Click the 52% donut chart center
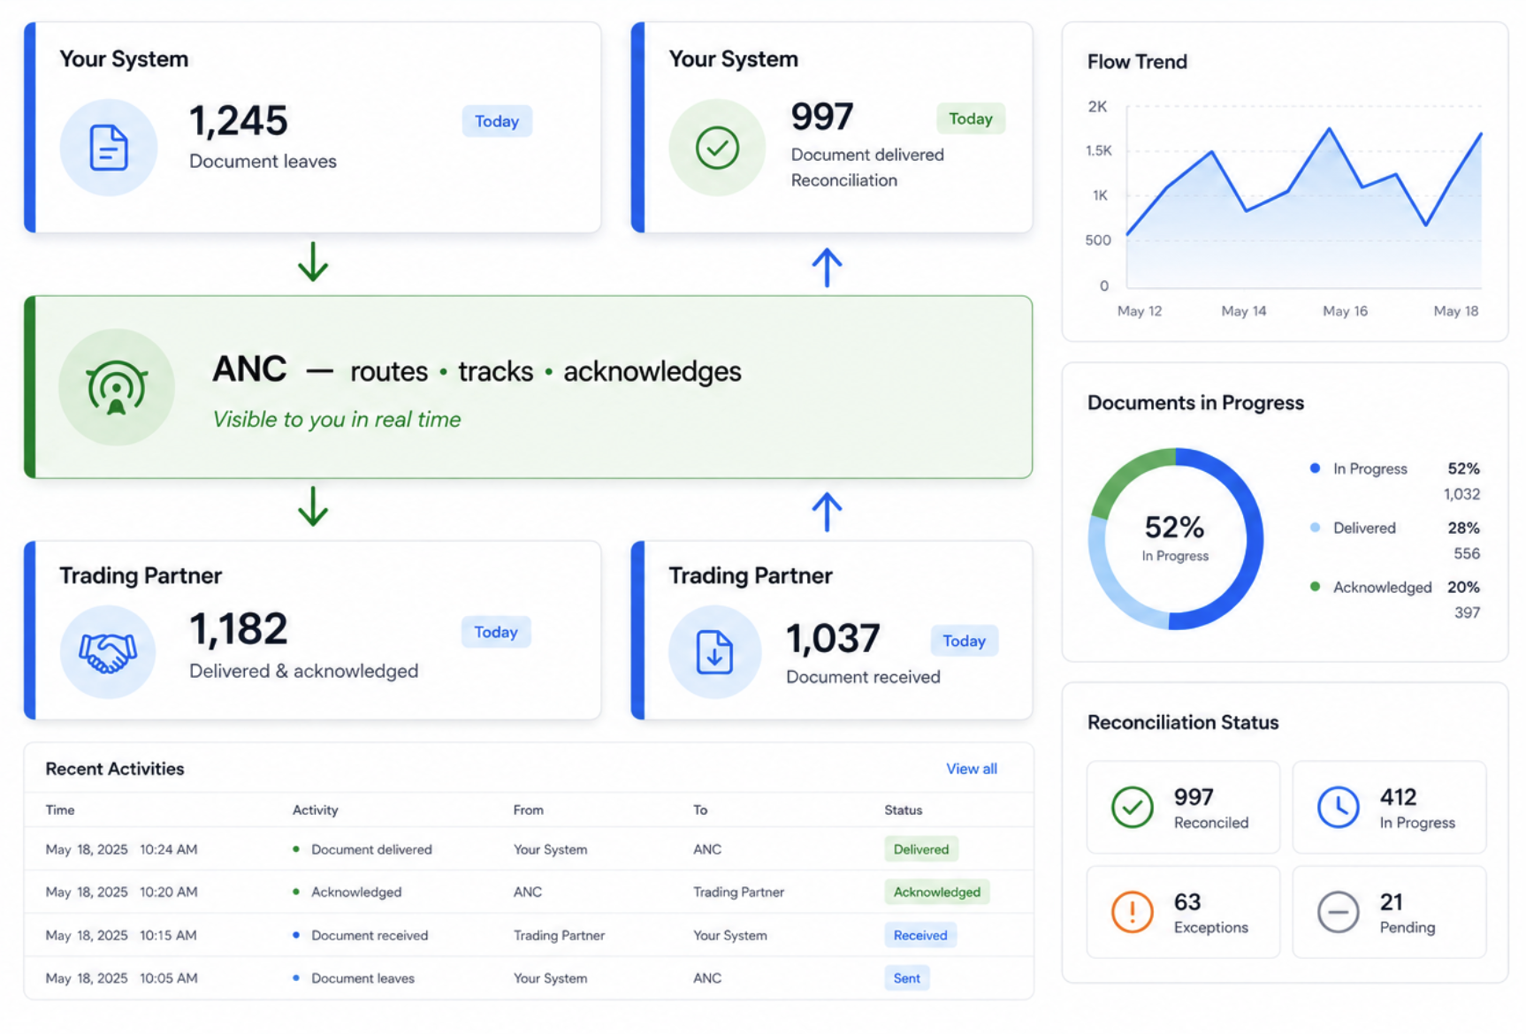 click(1175, 538)
